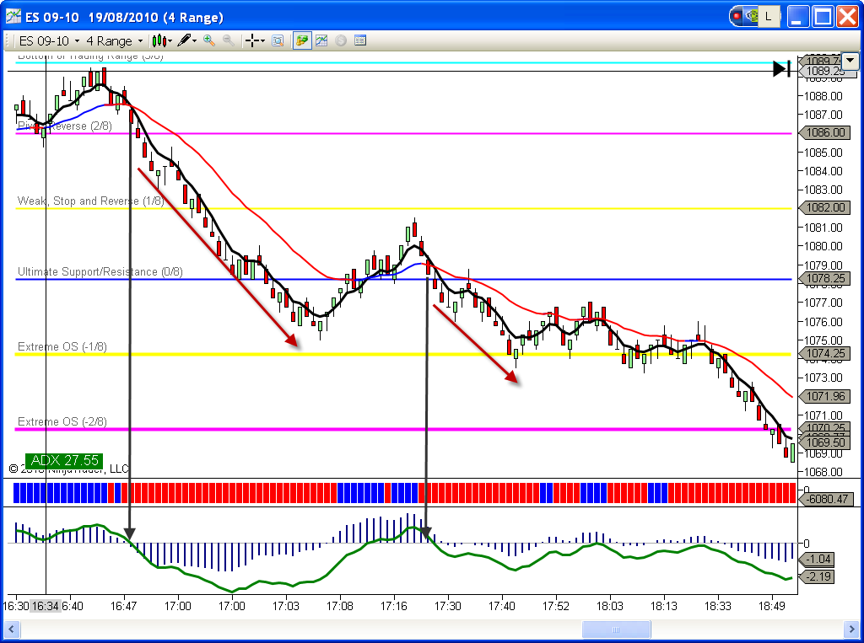Click the Pivot, Reverse (2/8) label
The width and height of the screenshot is (864, 643).
tap(64, 126)
